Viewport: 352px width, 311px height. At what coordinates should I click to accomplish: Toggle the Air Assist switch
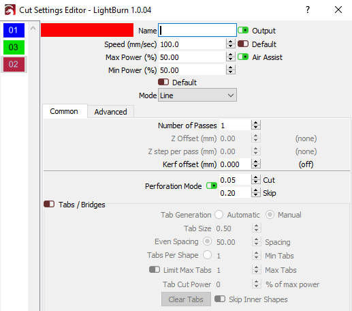point(243,57)
